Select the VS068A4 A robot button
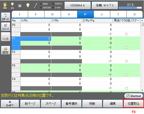Screen dimensions: 144x114 (77, 5)
